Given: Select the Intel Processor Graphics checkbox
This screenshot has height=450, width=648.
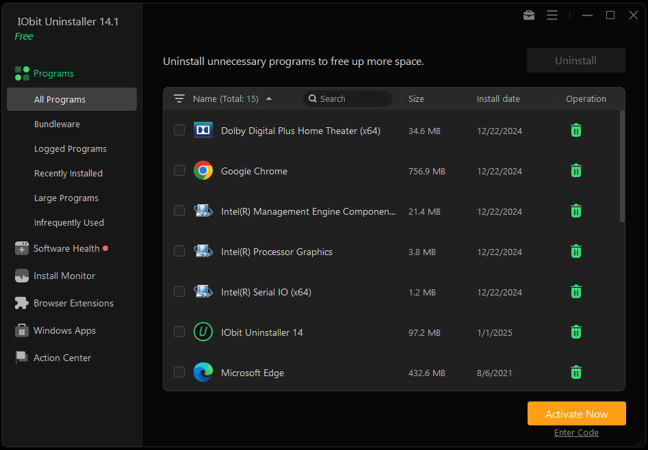Looking at the screenshot, I should tap(179, 251).
